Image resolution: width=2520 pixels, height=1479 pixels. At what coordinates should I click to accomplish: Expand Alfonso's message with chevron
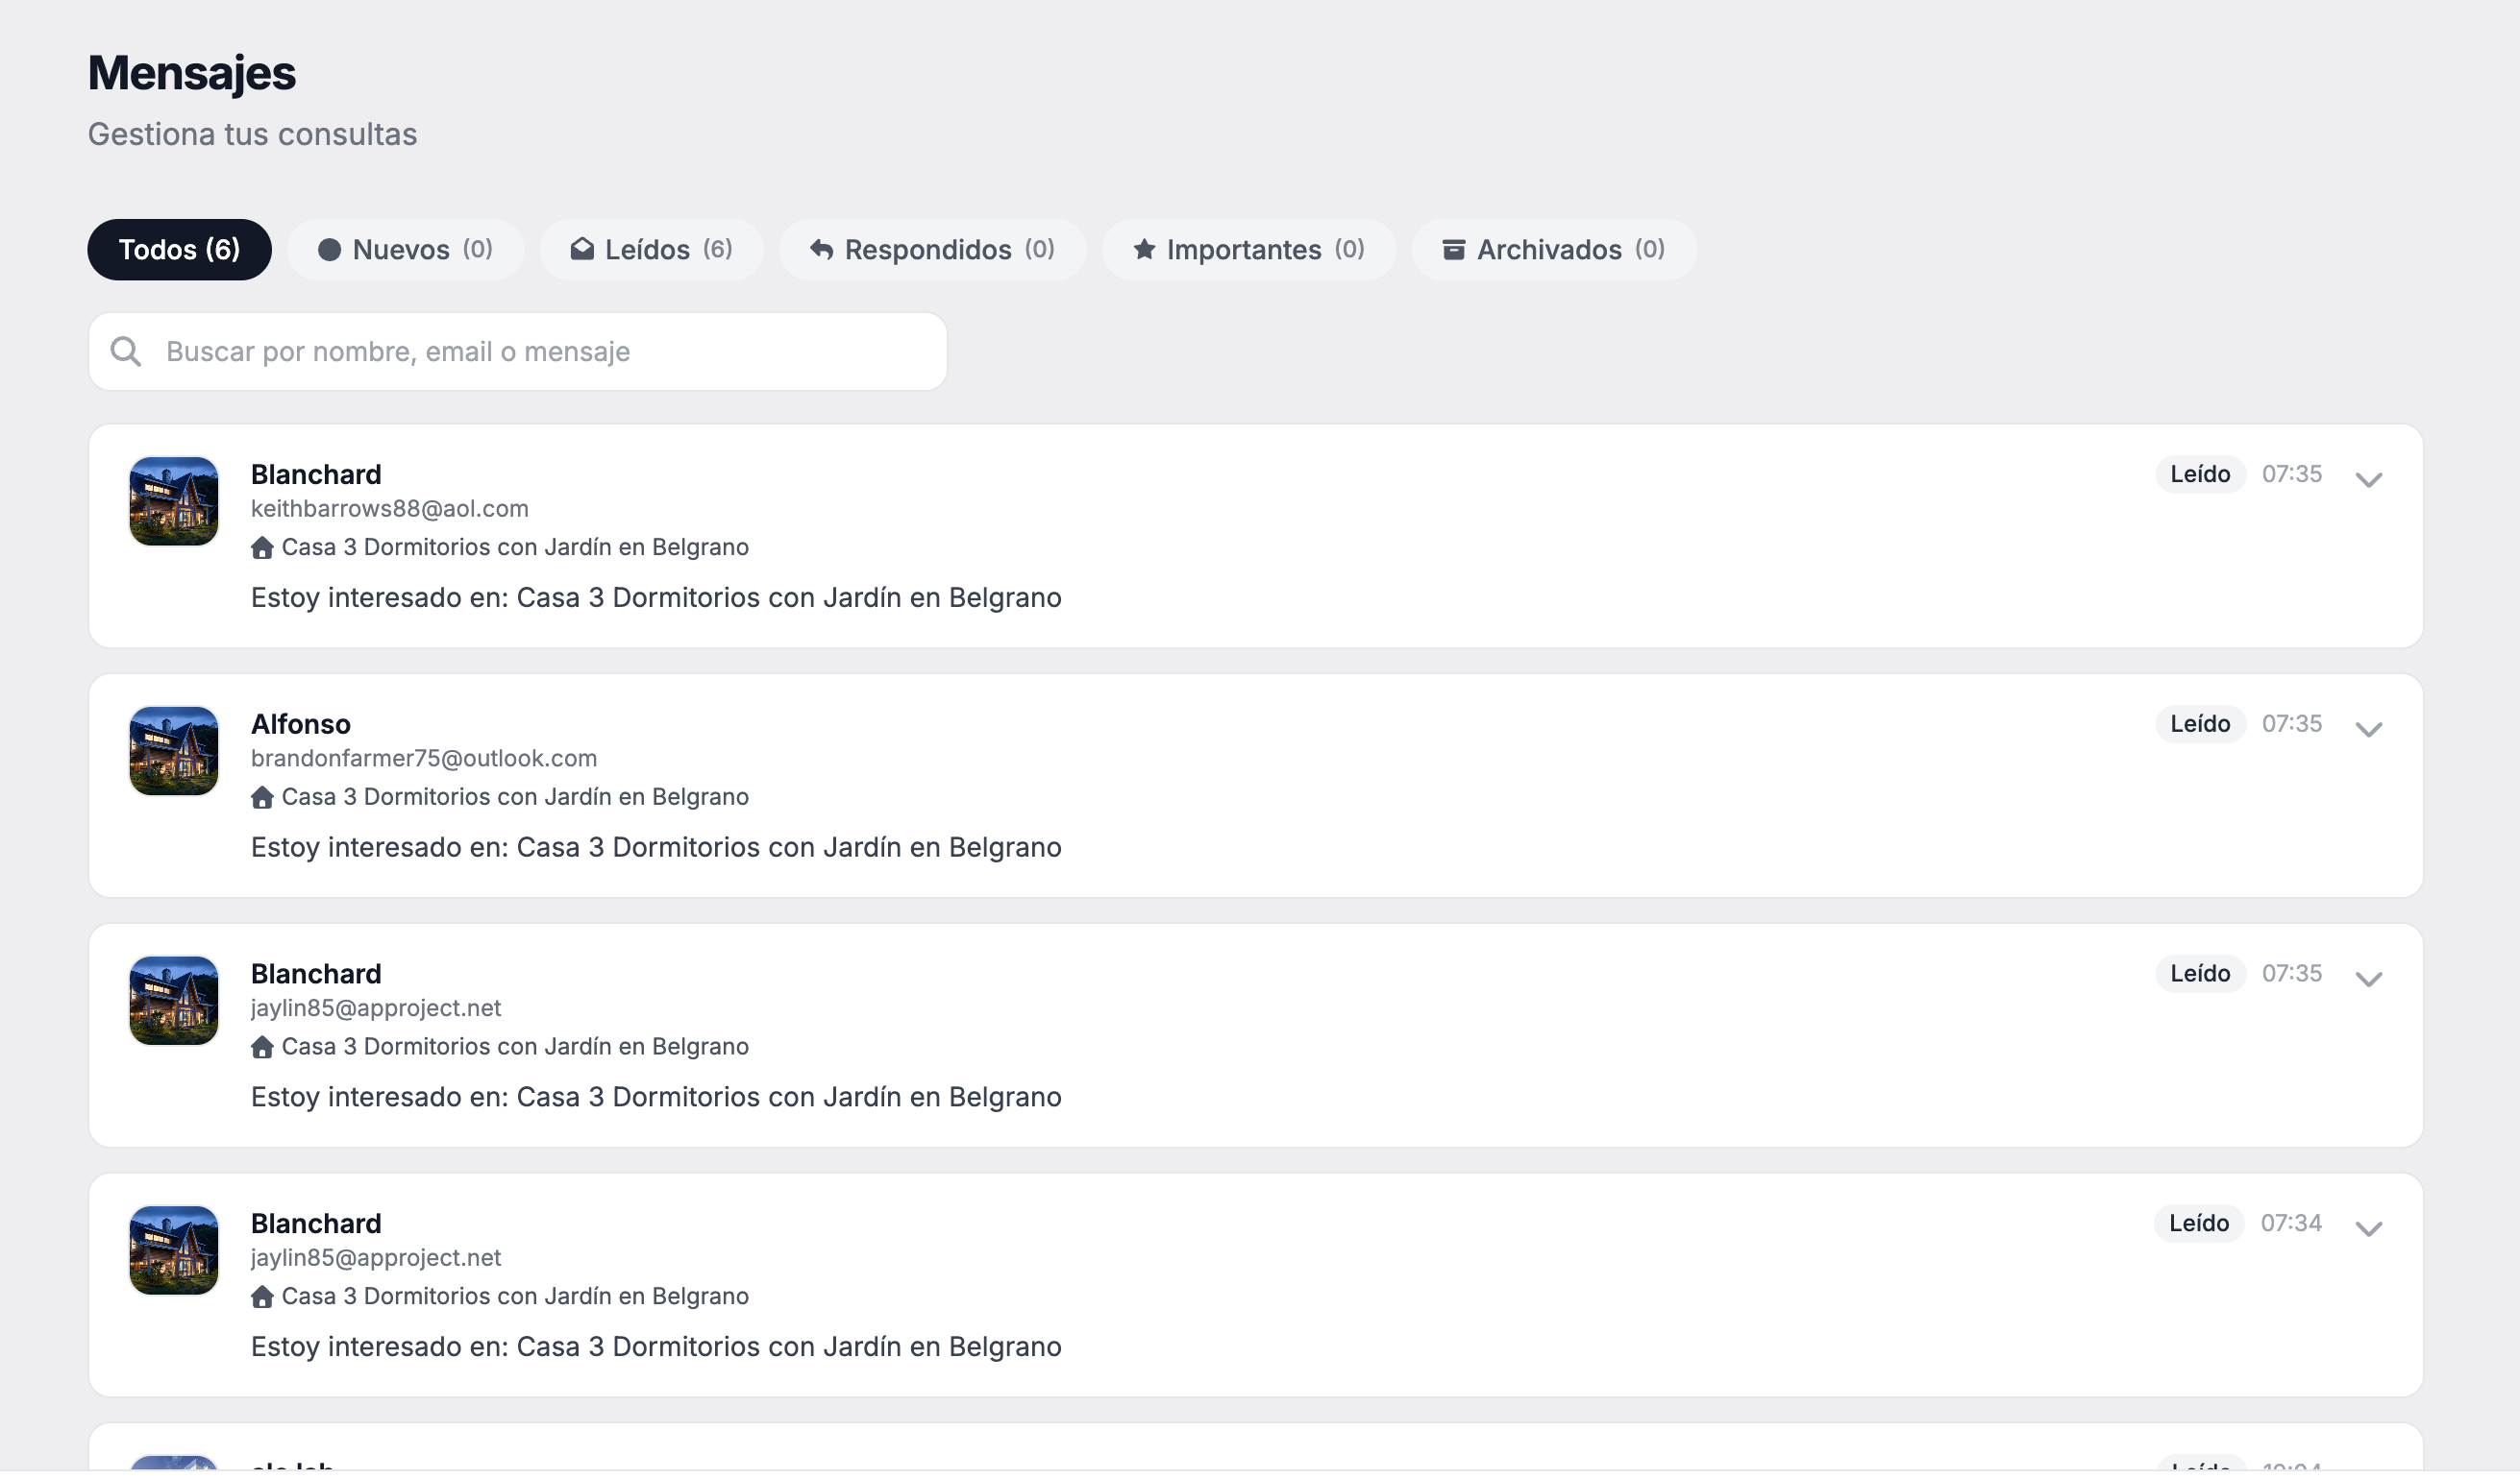point(2368,730)
